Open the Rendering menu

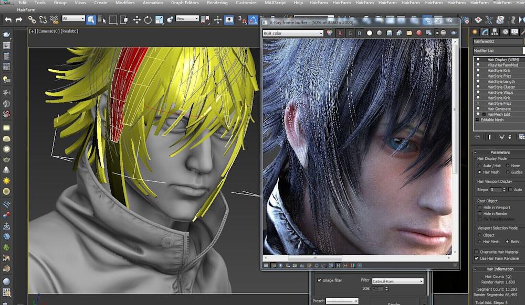(217, 3)
